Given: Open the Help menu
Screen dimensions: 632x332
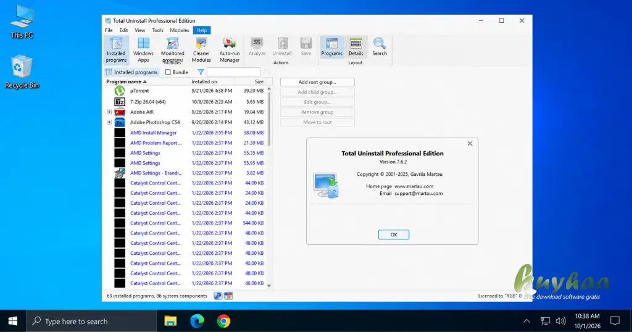Looking at the screenshot, I should click(202, 30).
